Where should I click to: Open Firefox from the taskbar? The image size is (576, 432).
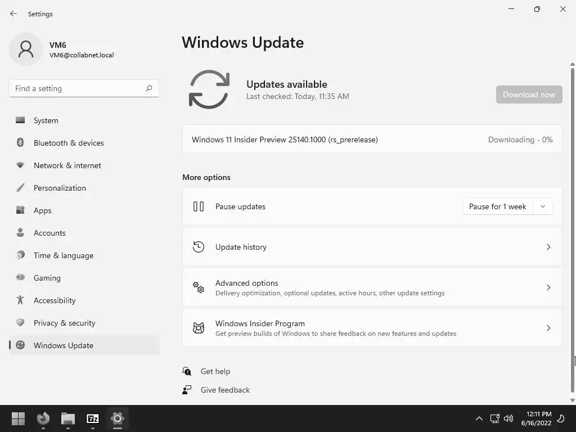coord(43,418)
